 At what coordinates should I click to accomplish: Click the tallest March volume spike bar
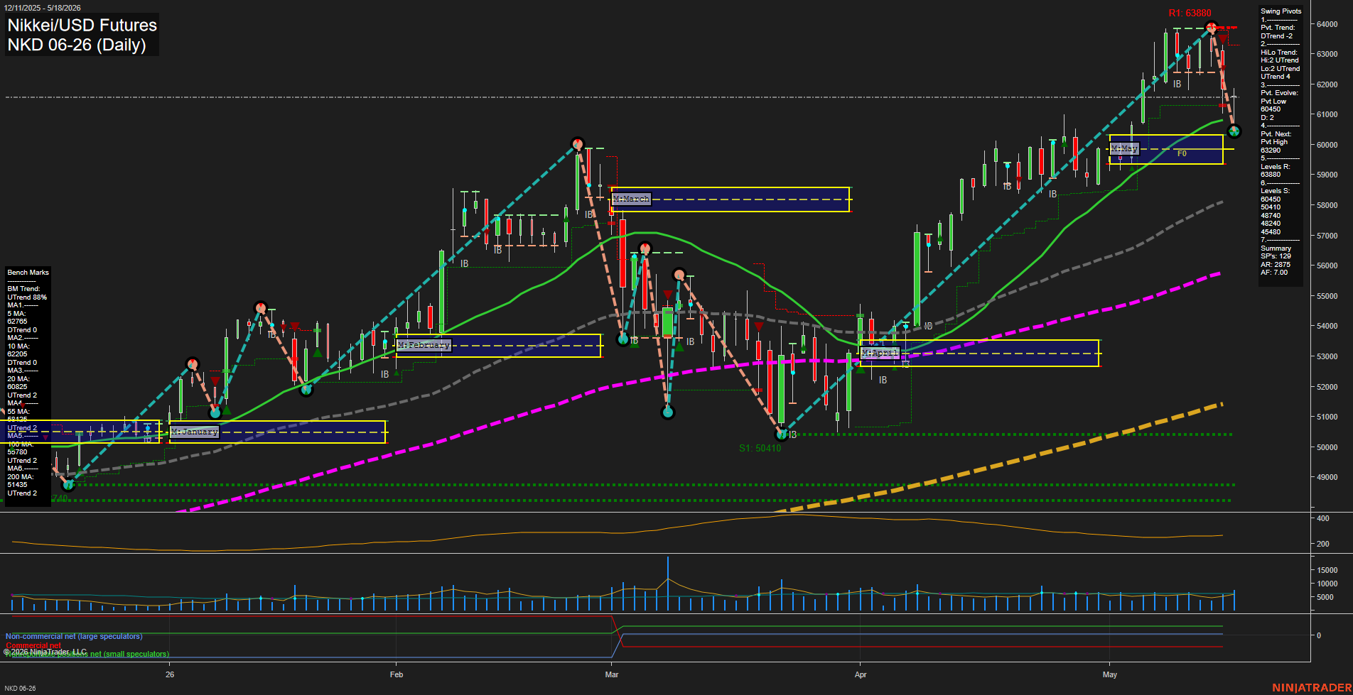(x=668, y=584)
